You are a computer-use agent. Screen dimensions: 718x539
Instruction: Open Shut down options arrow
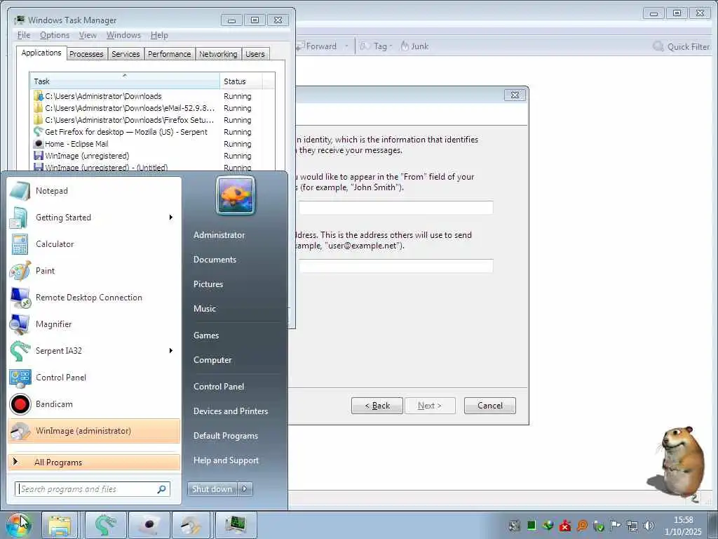pyautogui.click(x=245, y=489)
